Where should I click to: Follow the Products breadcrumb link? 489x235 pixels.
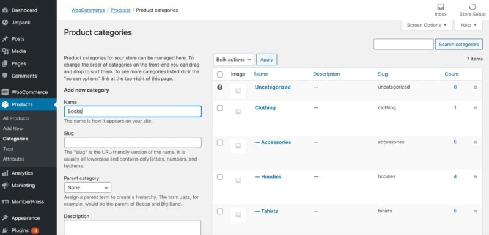click(x=120, y=10)
